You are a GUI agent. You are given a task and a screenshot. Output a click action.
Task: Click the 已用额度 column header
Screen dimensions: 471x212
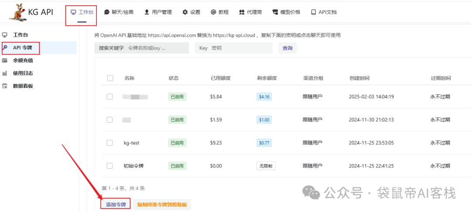point(221,78)
